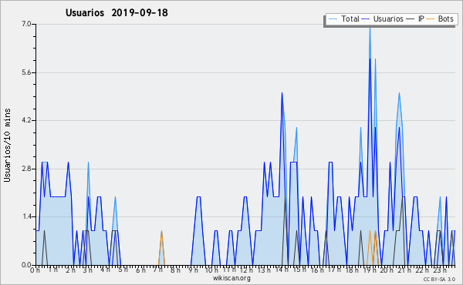Click the '7 h' x-axis label
Image resolution: width=463 pixels, height=285 pixels.
click(157, 270)
